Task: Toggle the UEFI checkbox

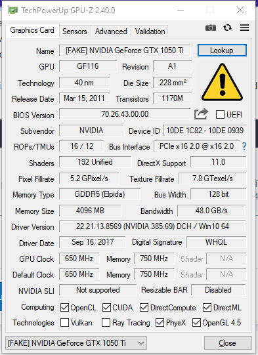Action: (220, 115)
